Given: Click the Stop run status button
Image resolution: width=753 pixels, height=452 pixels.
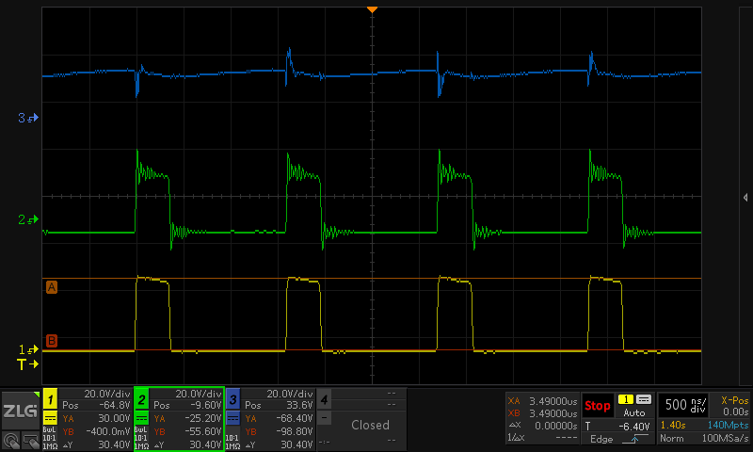Looking at the screenshot, I should (598, 406).
